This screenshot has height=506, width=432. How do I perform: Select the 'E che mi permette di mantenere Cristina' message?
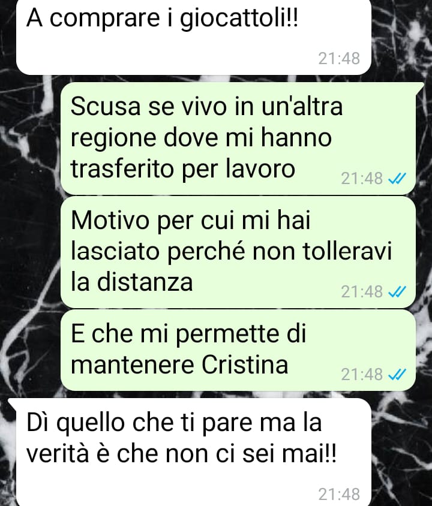pos(238,350)
